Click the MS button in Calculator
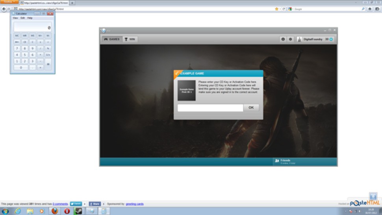This screenshot has width=382, height=215. 32,35
